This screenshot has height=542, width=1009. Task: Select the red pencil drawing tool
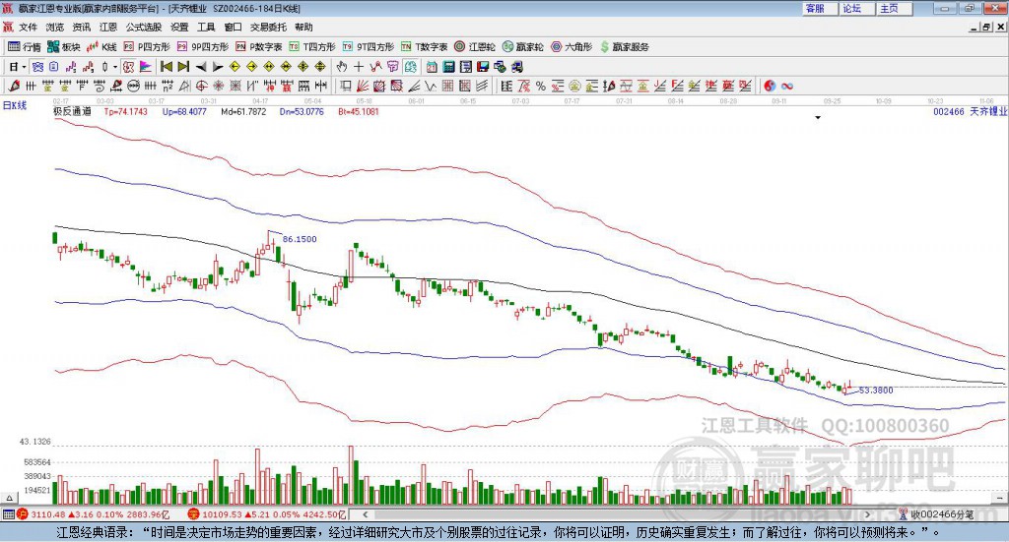(x=14, y=86)
